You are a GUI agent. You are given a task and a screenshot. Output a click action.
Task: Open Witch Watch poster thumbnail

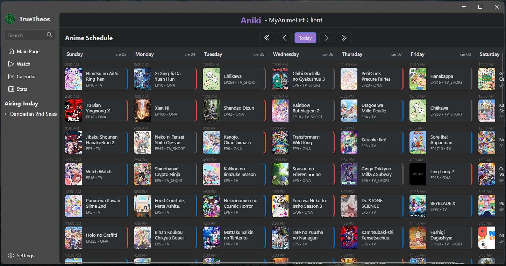click(73, 174)
